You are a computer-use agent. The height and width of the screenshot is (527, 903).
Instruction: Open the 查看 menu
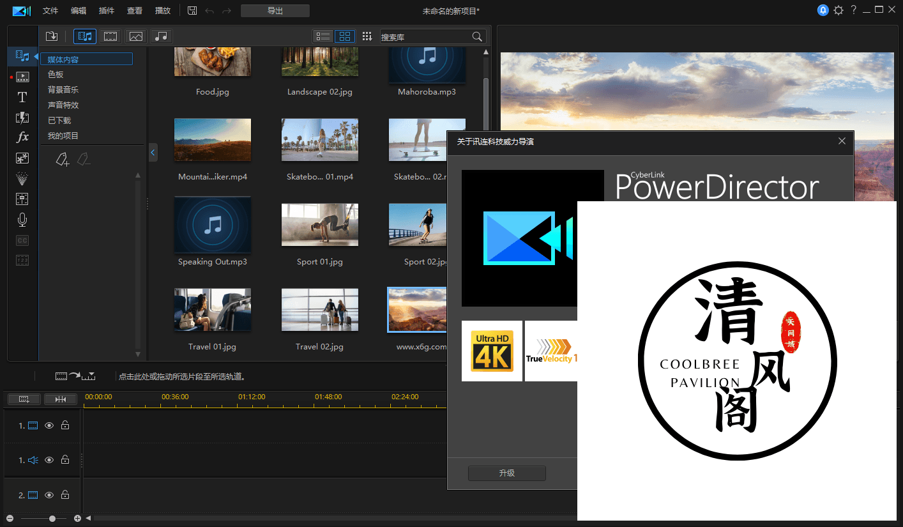click(x=135, y=11)
